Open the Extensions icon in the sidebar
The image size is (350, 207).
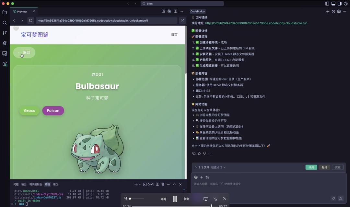[x=5, y=64]
